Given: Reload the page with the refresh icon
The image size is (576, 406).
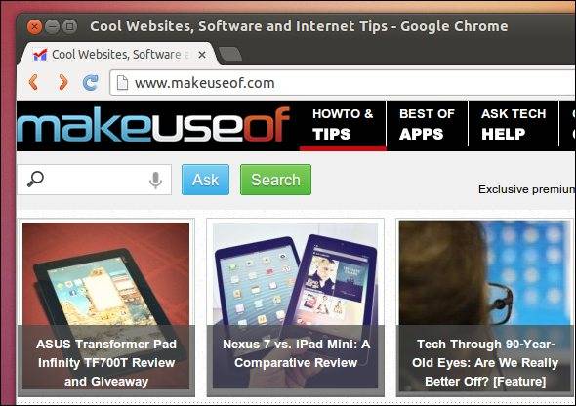Looking at the screenshot, I should (91, 83).
